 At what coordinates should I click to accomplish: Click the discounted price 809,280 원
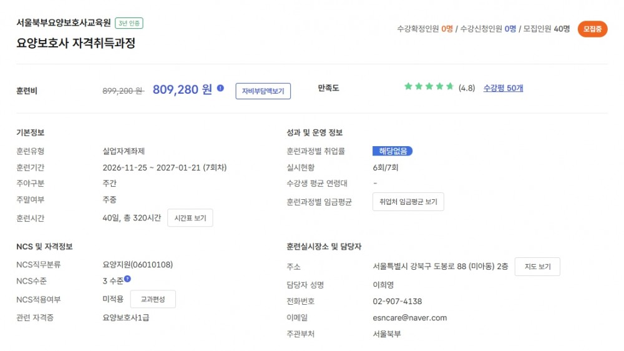click(x=182, y=89)
